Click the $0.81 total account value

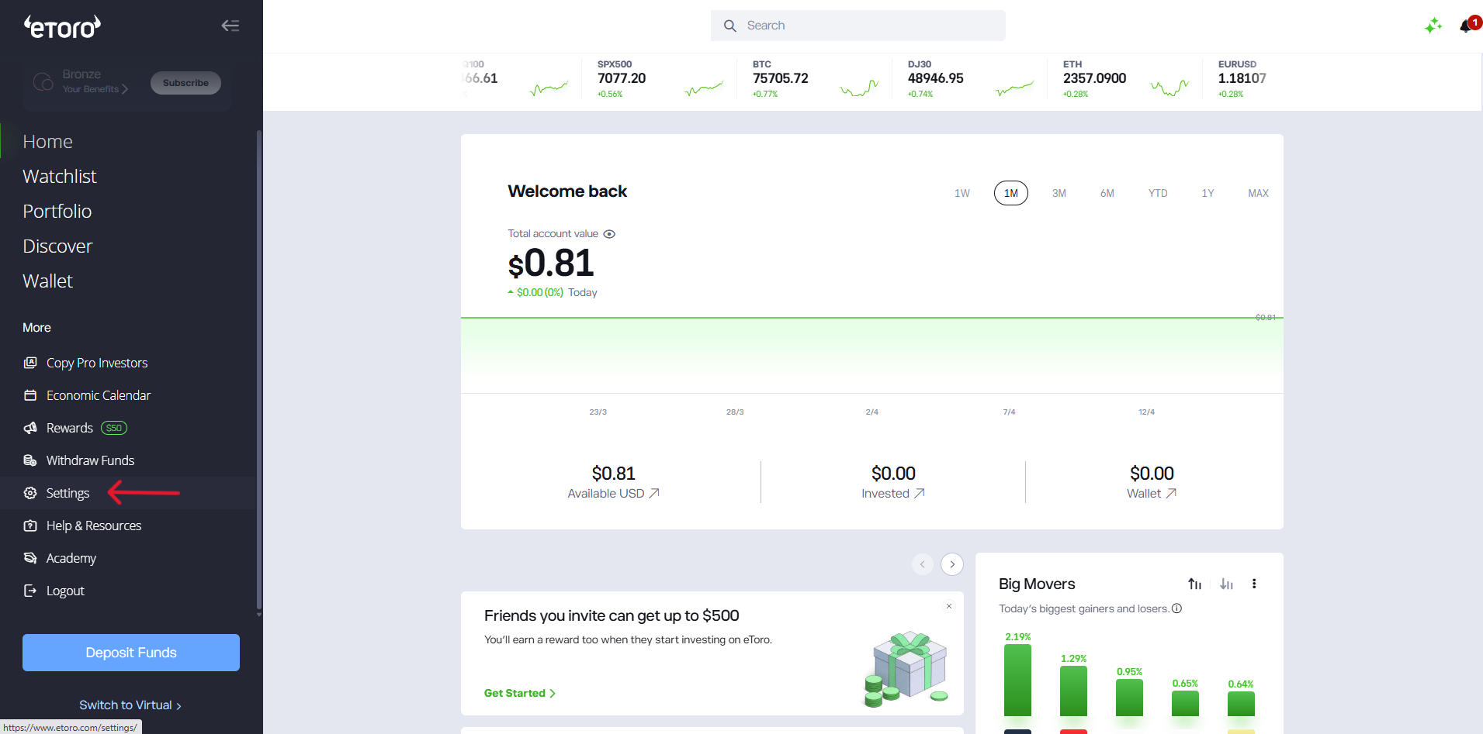click(x=551, y=264)
